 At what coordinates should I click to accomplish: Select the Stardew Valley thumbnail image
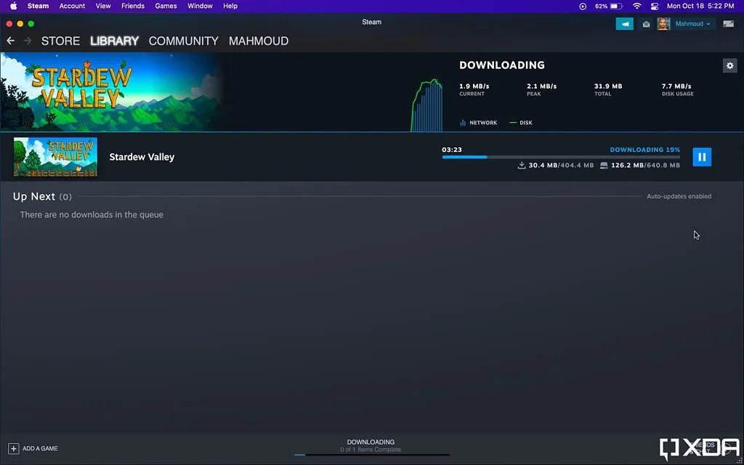(54, 157)
